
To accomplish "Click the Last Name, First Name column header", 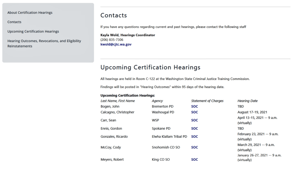I will point(118,101).
